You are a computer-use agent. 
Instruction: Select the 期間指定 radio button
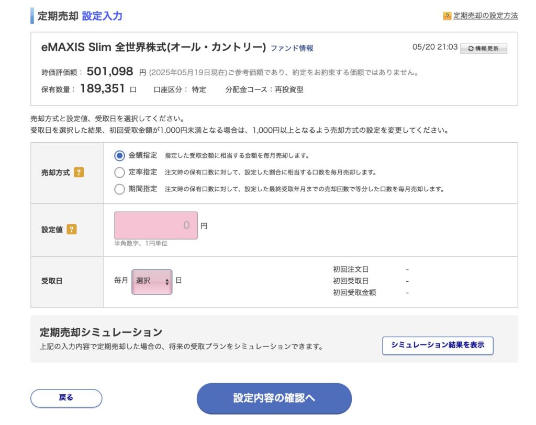[119, 189]
